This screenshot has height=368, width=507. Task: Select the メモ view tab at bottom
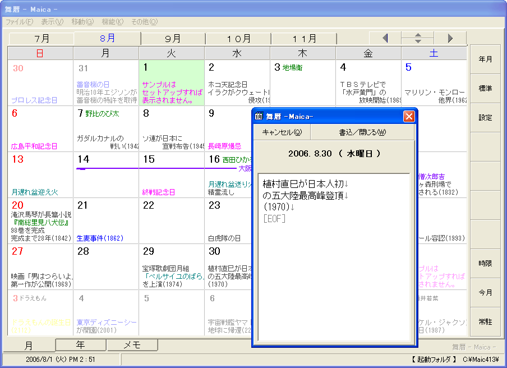pyautogui.click(x=132, y=344)
